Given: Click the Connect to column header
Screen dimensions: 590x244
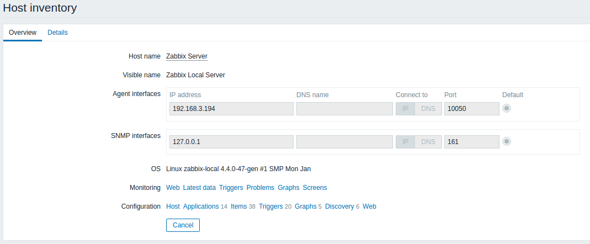Looking at the screenshot, I should click(x=412, y=95).
